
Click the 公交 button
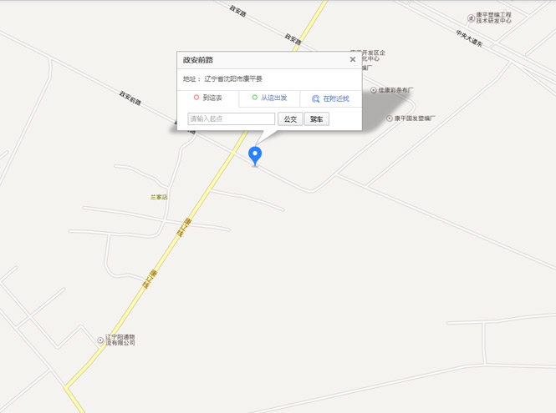290,119
